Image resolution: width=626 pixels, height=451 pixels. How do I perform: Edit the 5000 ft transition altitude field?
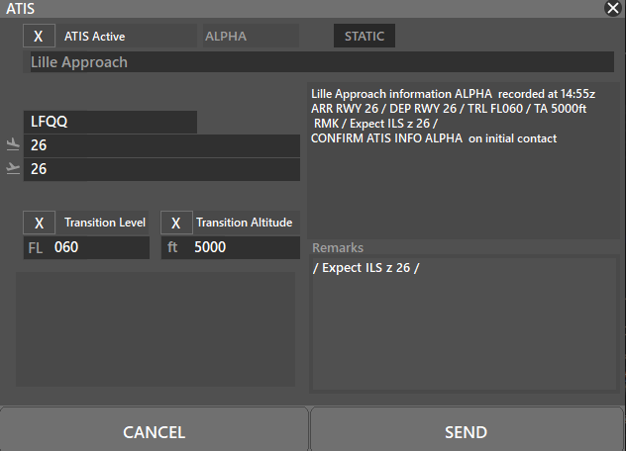click(231, 247)
